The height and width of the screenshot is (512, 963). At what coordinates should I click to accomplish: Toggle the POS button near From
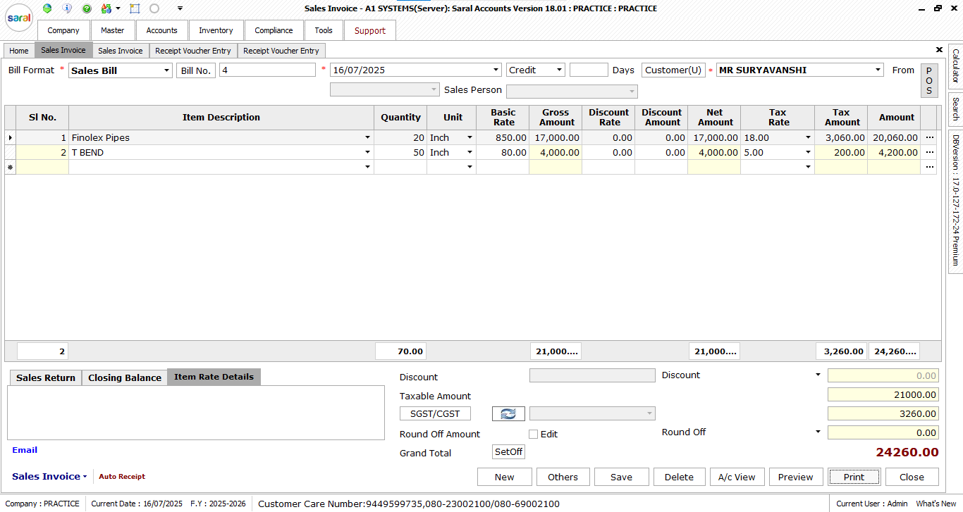(929, 81)
